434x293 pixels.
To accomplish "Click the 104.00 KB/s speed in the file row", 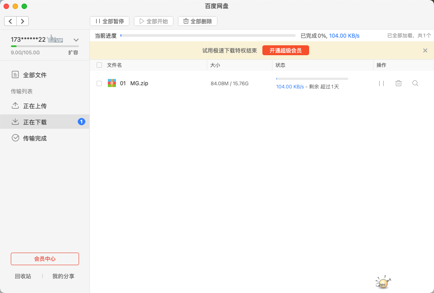I will [x=290, y=87].
